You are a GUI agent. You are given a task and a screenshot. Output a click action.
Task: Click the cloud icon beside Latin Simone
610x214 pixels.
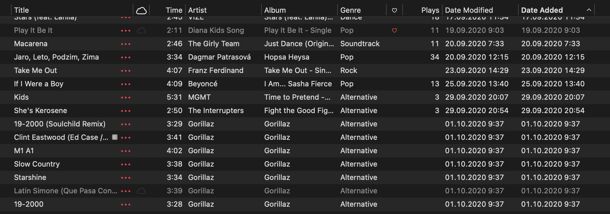coord(141,191)
